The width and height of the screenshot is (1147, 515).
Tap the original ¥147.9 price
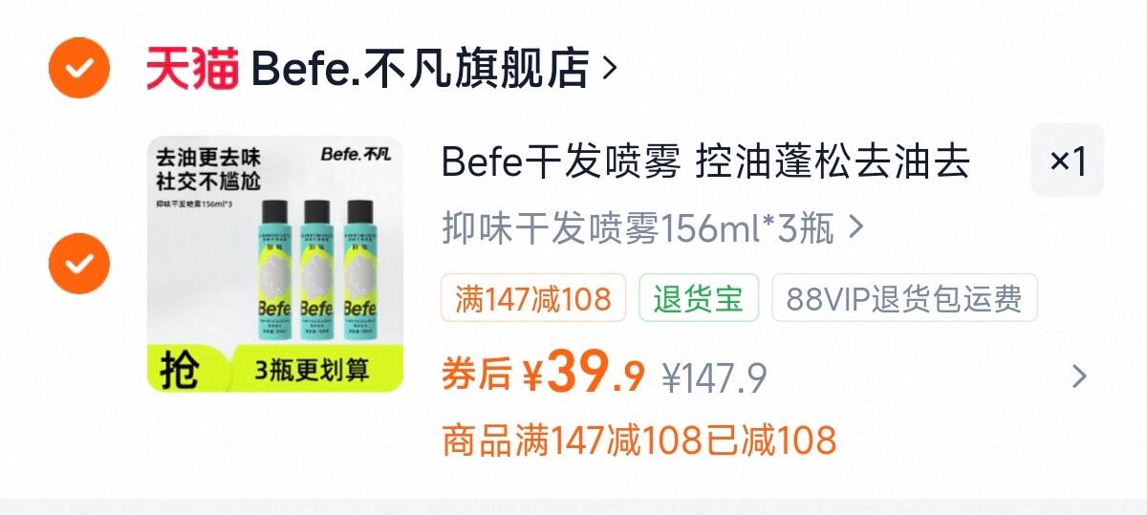[715, 378]
